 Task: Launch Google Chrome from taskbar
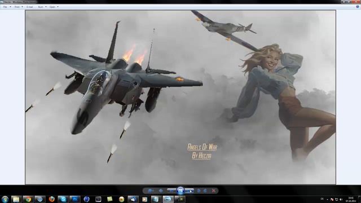28,199
